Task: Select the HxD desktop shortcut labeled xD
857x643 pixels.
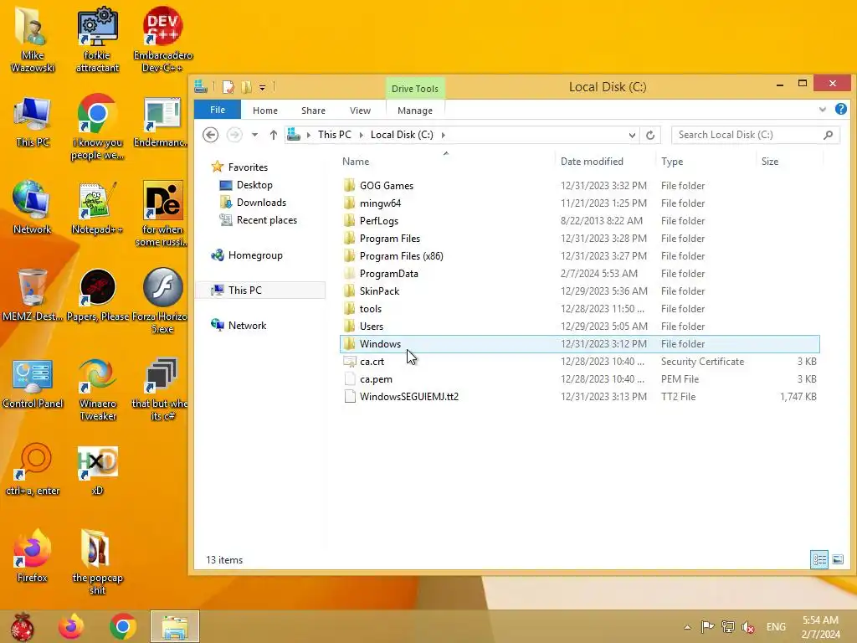Action: coord(97,469)
